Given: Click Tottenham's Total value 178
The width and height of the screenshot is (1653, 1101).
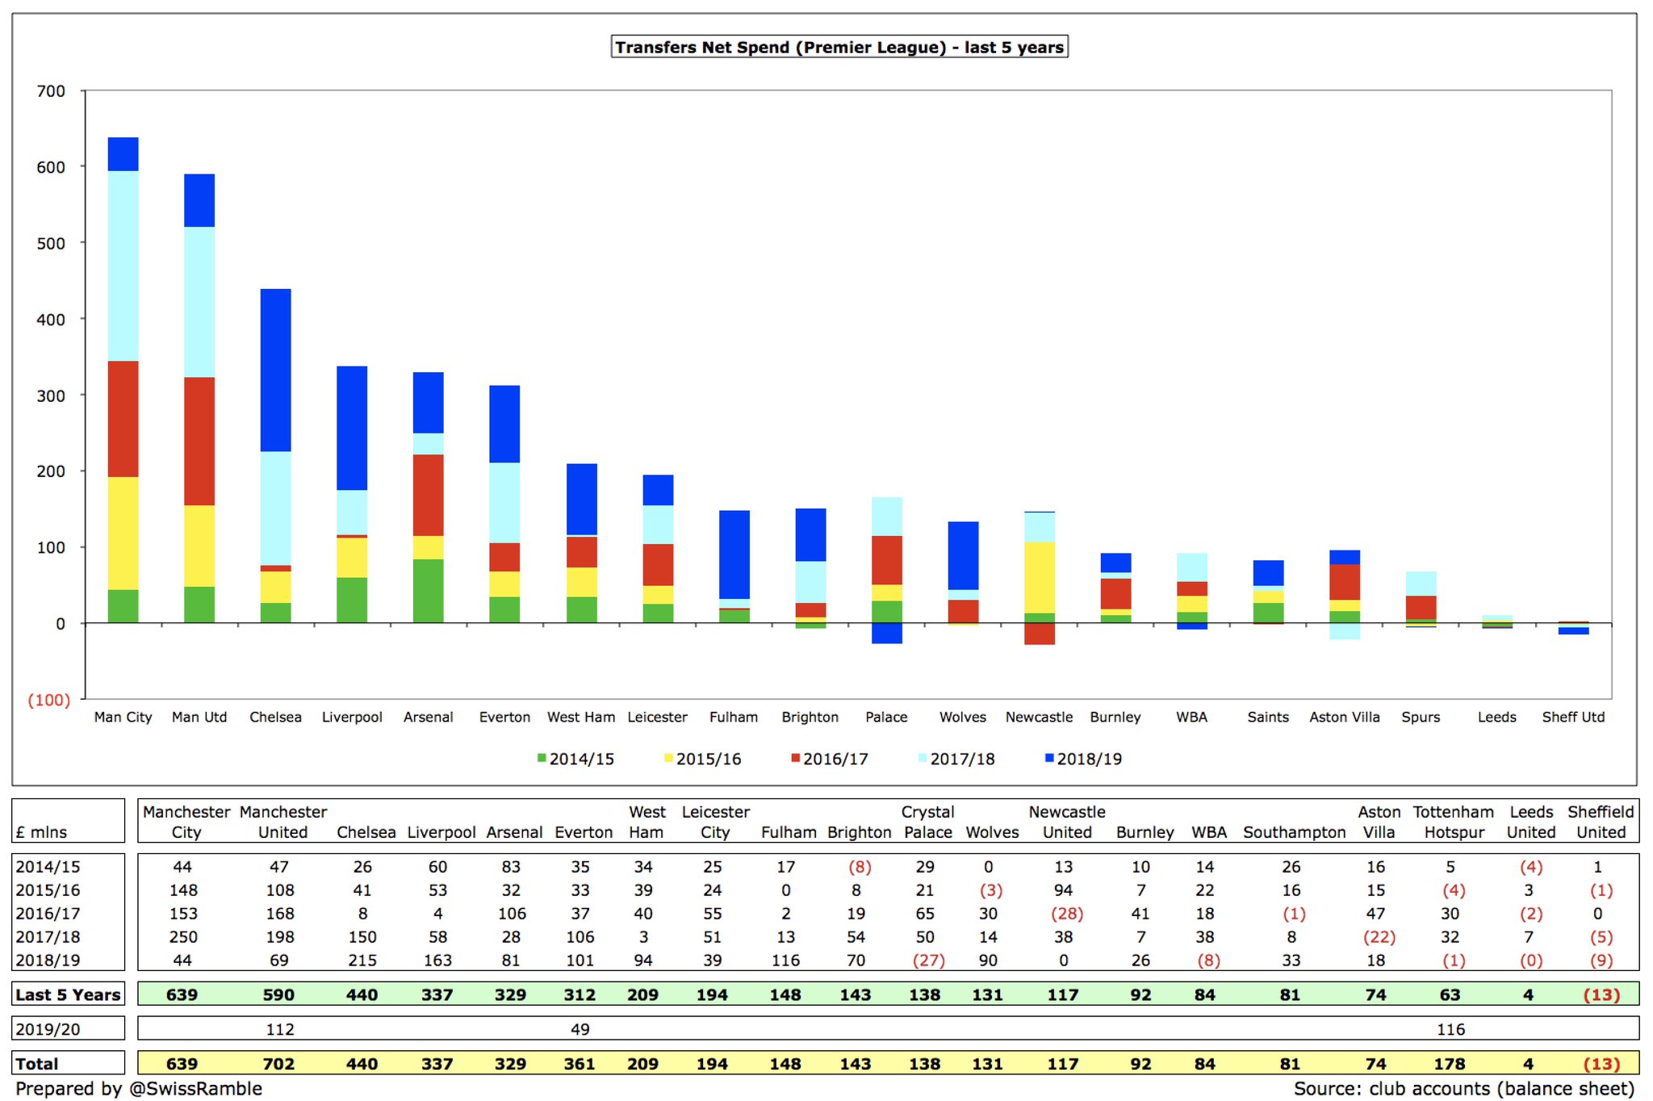Looking at the screenshot, I should 1450,1064.
